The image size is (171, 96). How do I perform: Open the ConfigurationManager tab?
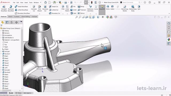12,22
